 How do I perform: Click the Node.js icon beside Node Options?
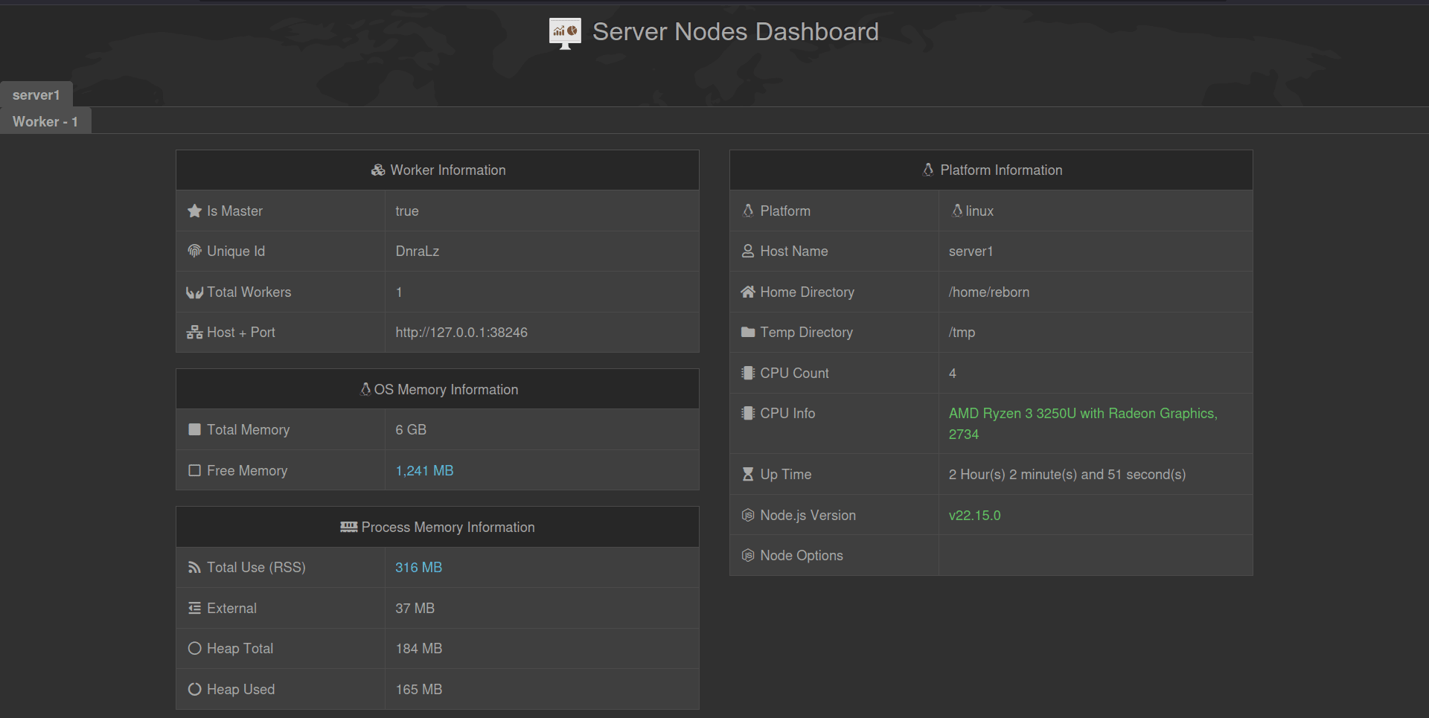point(748,556)
